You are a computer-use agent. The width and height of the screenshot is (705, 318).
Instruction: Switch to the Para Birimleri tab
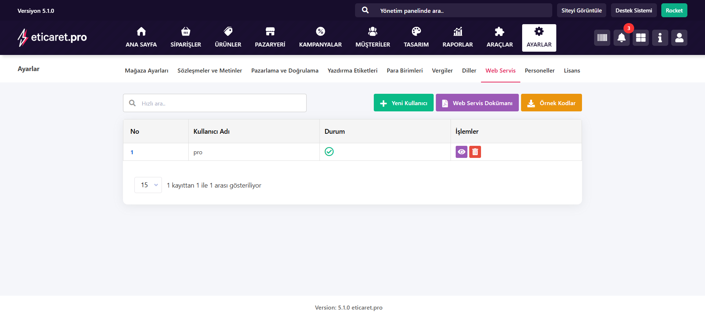[404, 71]
